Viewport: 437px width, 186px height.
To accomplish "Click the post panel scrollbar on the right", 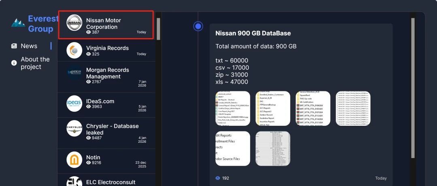I will pos(413,88).
